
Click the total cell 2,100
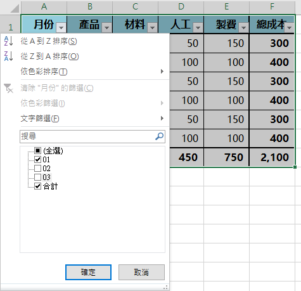coord(272,157)
